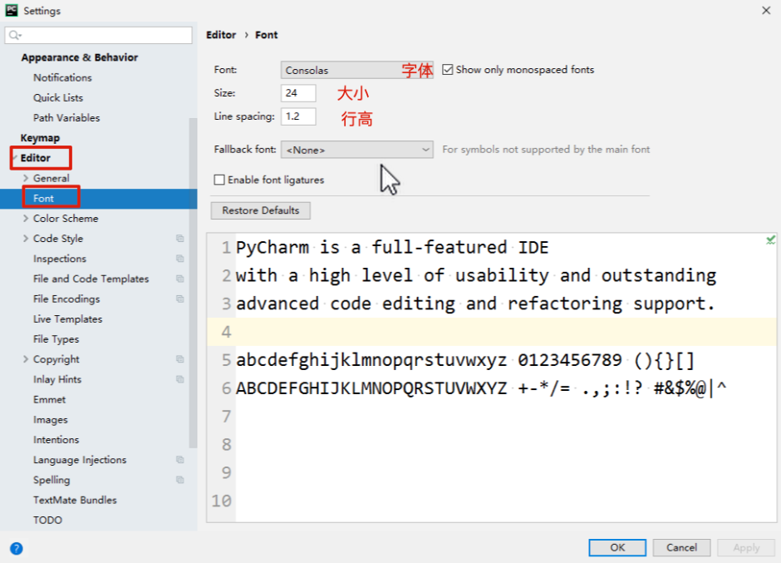Select the Keymap category
The height and width of the screenshot is (563, 781).
40,138
